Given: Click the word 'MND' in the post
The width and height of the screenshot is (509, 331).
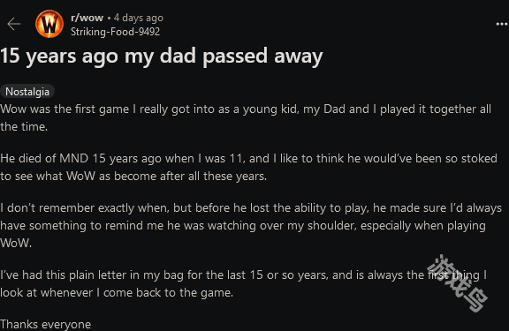Looking at the screenshot, I should (x=73, y=159).
